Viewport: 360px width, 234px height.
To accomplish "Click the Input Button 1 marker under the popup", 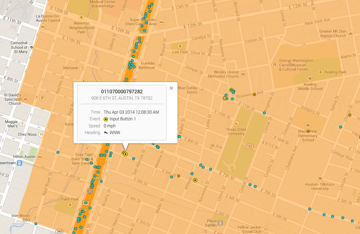I will [126, 154].
